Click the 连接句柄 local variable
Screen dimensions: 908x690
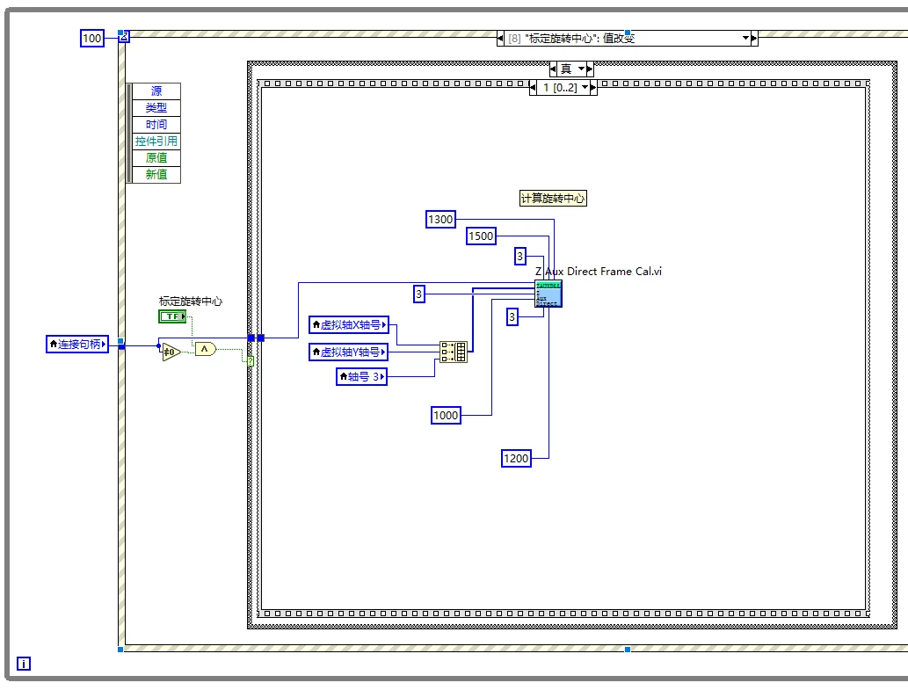pyautogui.click(x=77, y=344)
